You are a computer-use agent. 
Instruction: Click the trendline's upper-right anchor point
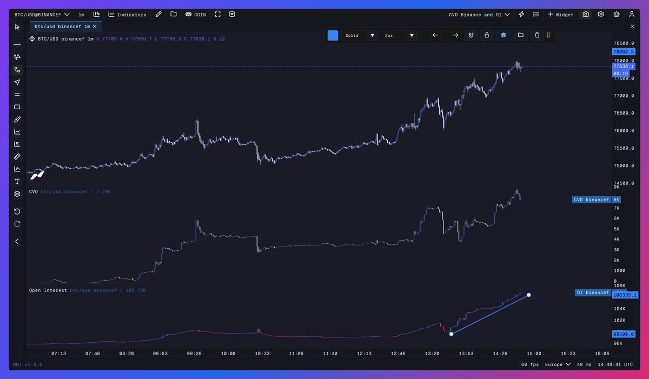point(529,295)
